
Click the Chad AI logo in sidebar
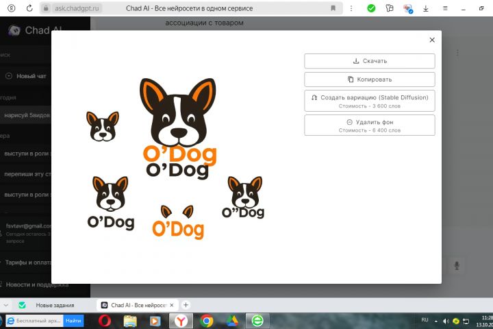(30, 30)
